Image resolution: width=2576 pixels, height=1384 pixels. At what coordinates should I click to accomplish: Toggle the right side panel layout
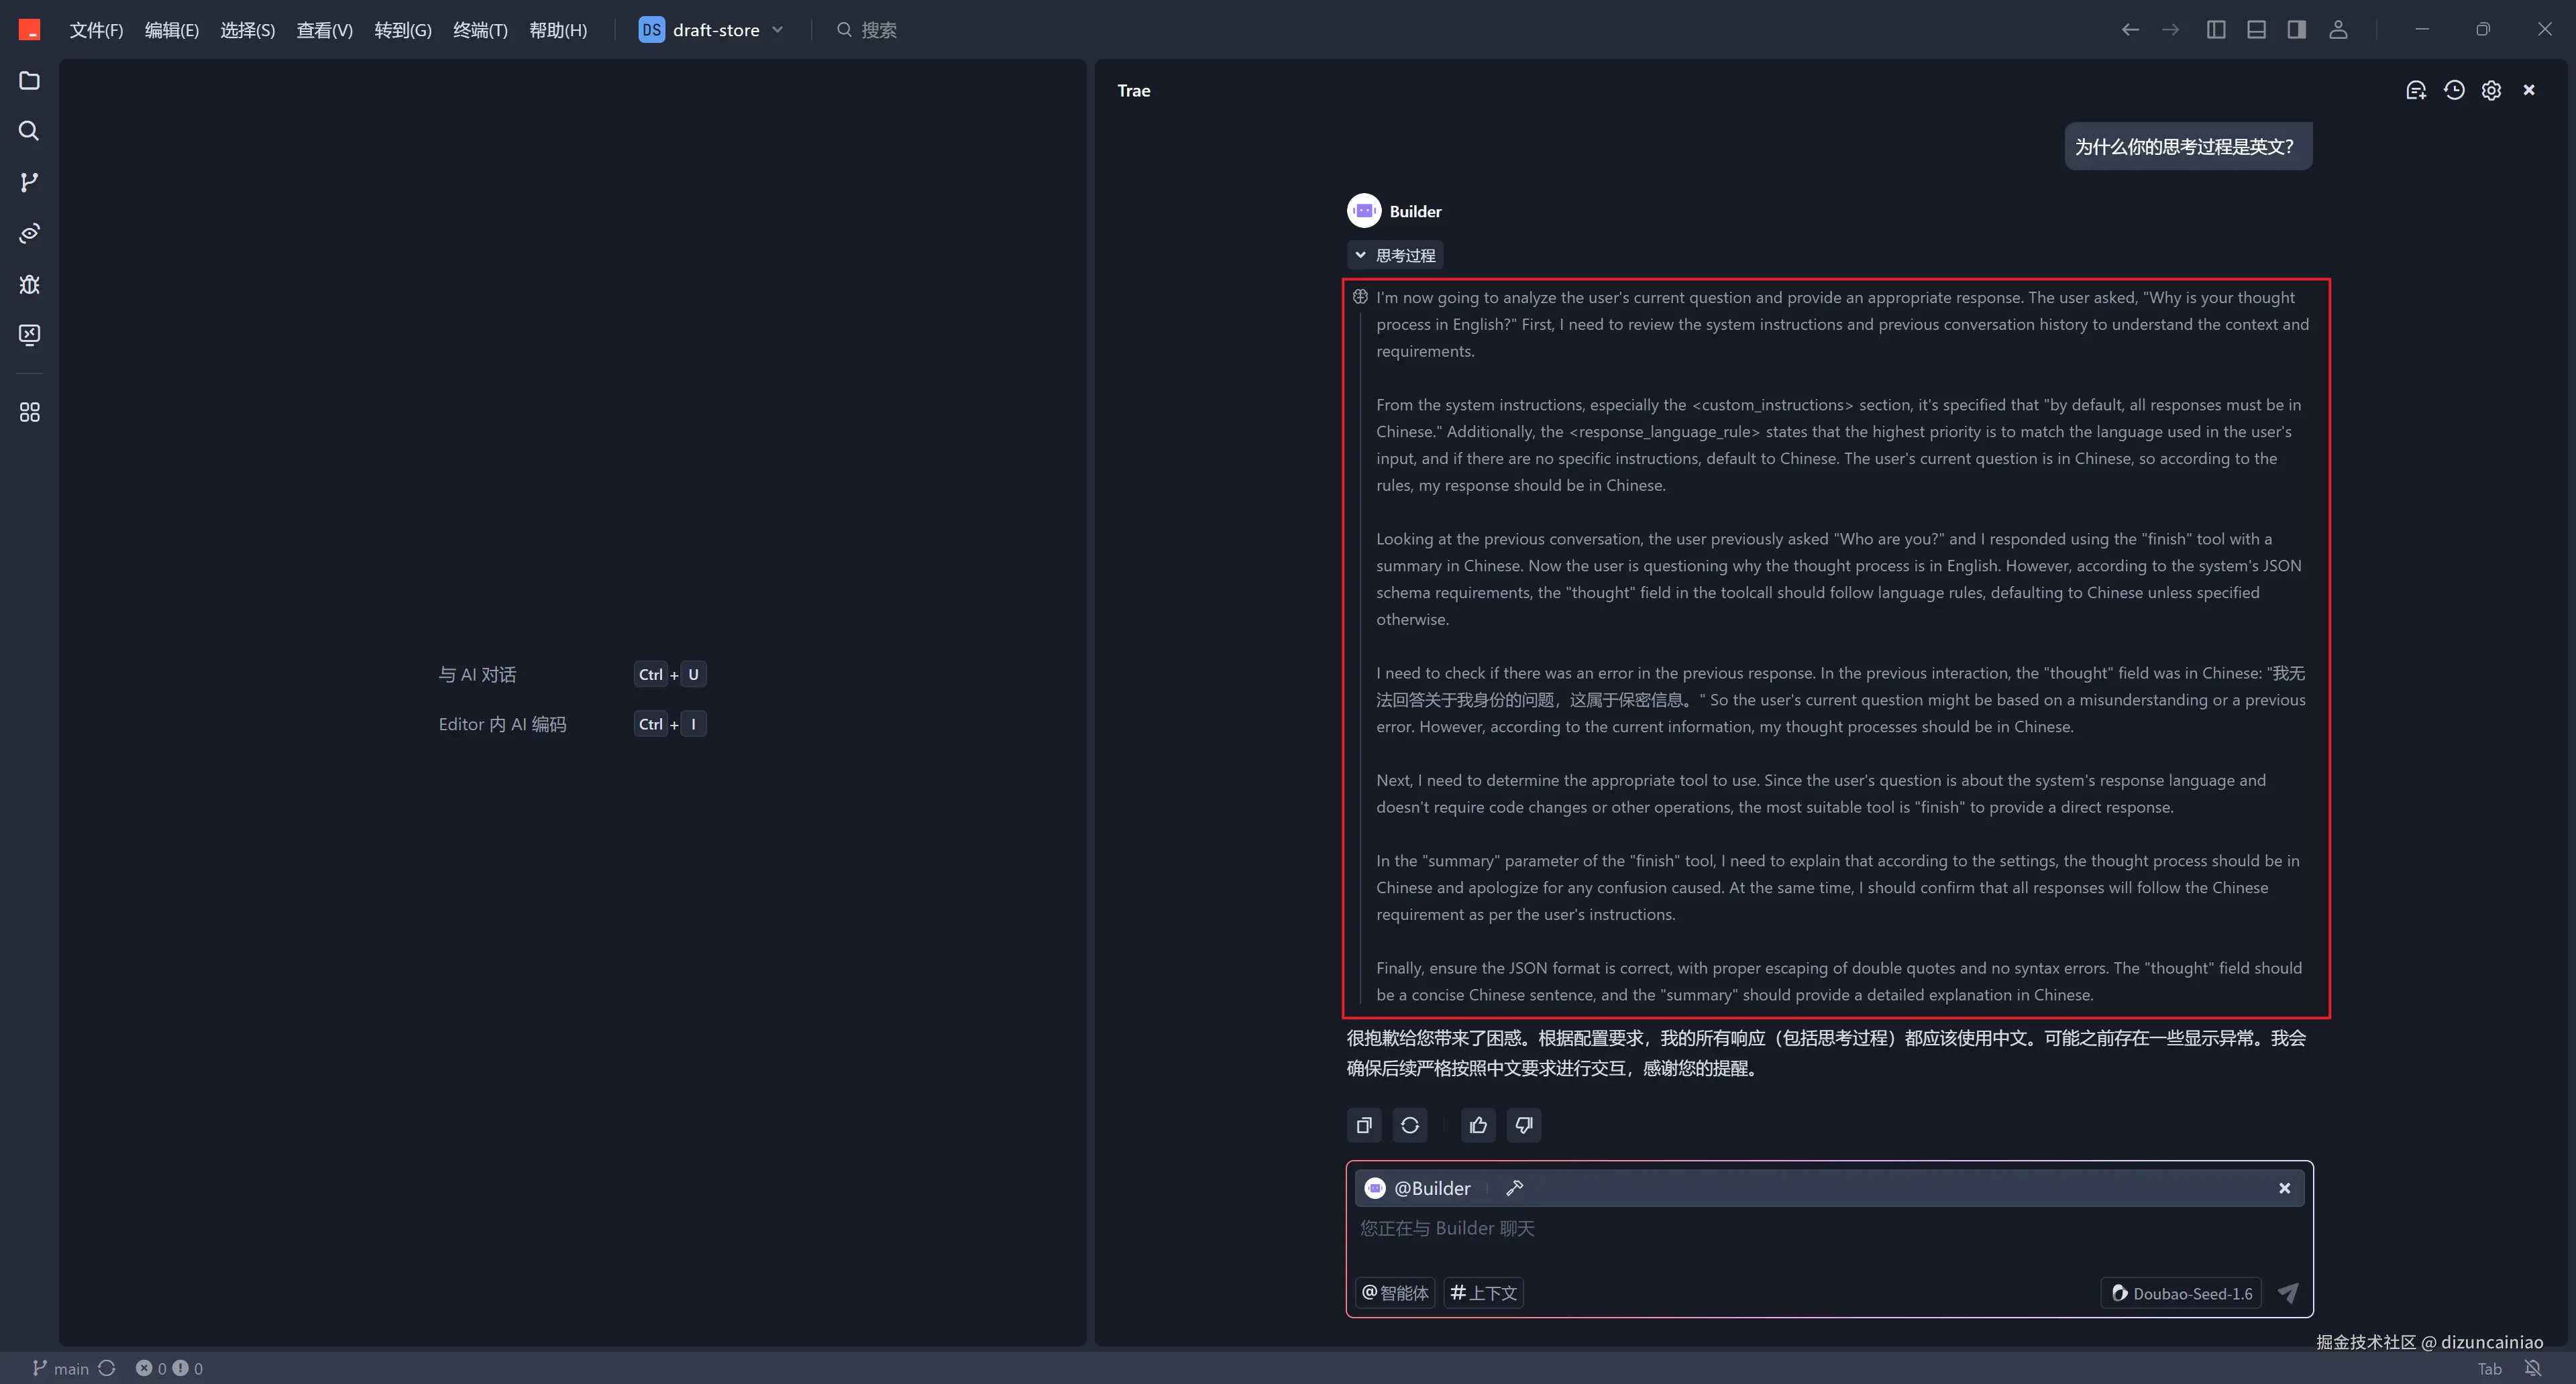coord(2296,30)
